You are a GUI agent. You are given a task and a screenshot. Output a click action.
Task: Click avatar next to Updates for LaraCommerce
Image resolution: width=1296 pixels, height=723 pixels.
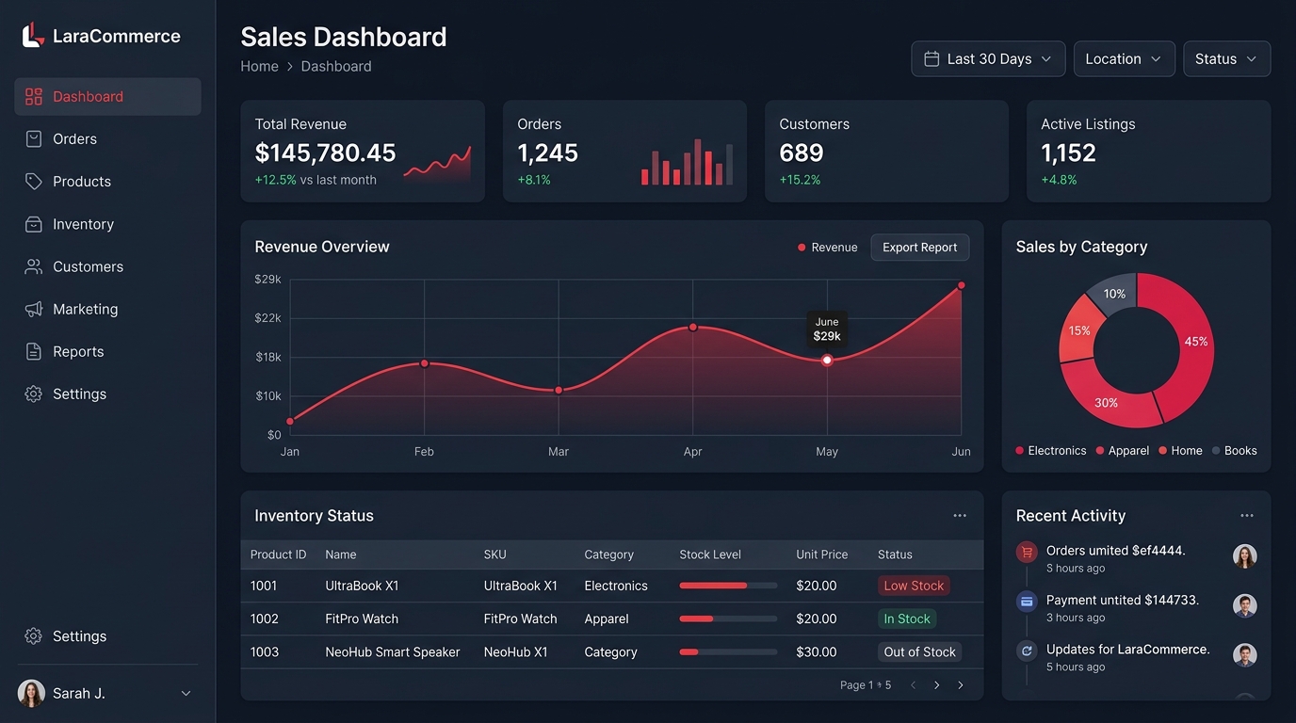(x=1245, y=655)
